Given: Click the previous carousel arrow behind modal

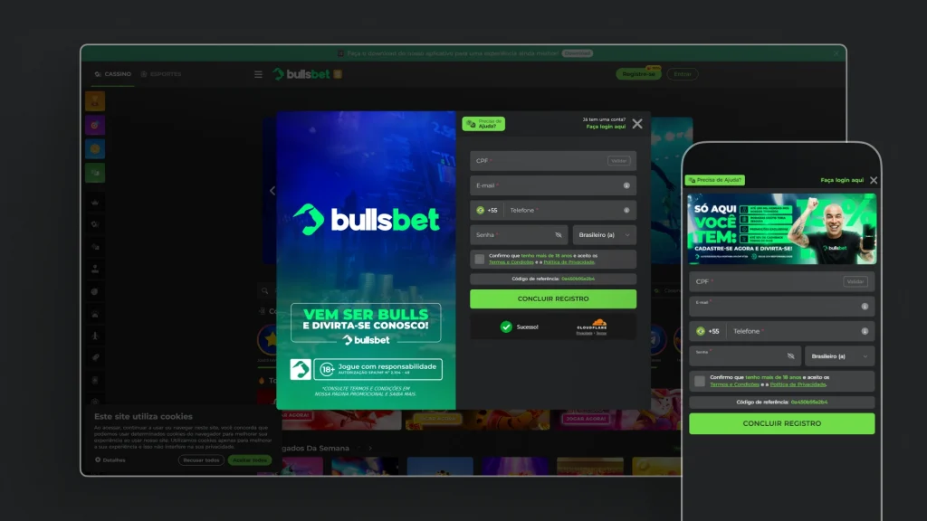Looking at the screenshot, I should [272, 191].
